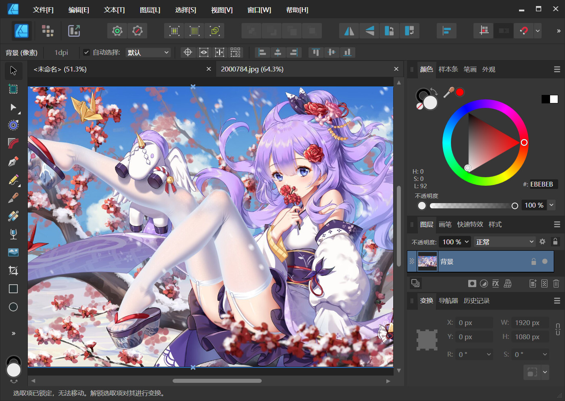Viewport: 565px width, 401px height.
Task: Switch to Pixel persona icon
Action: (48, 31)
